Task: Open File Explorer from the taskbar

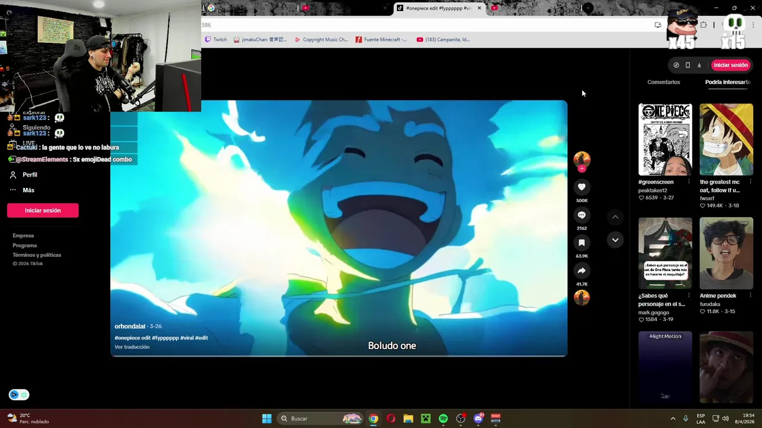Action: [408, 418]
